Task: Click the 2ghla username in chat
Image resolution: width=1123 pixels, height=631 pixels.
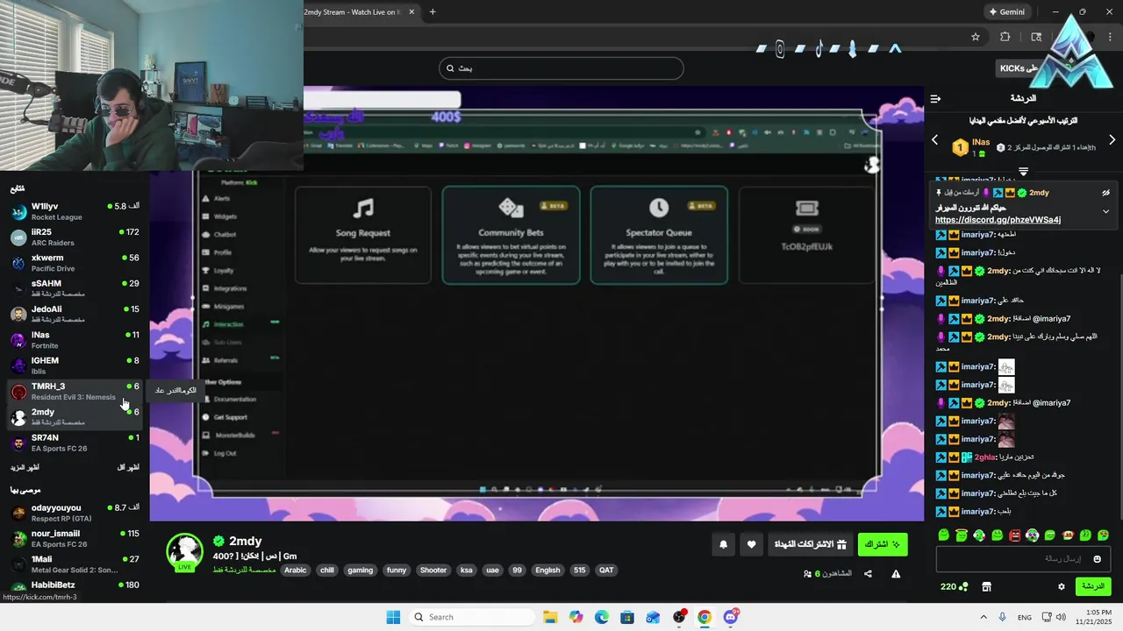Action: click(987, 457)
